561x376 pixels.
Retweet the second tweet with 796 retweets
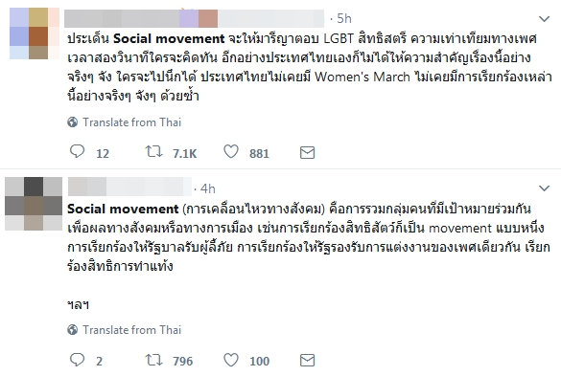tap(153, 360)
